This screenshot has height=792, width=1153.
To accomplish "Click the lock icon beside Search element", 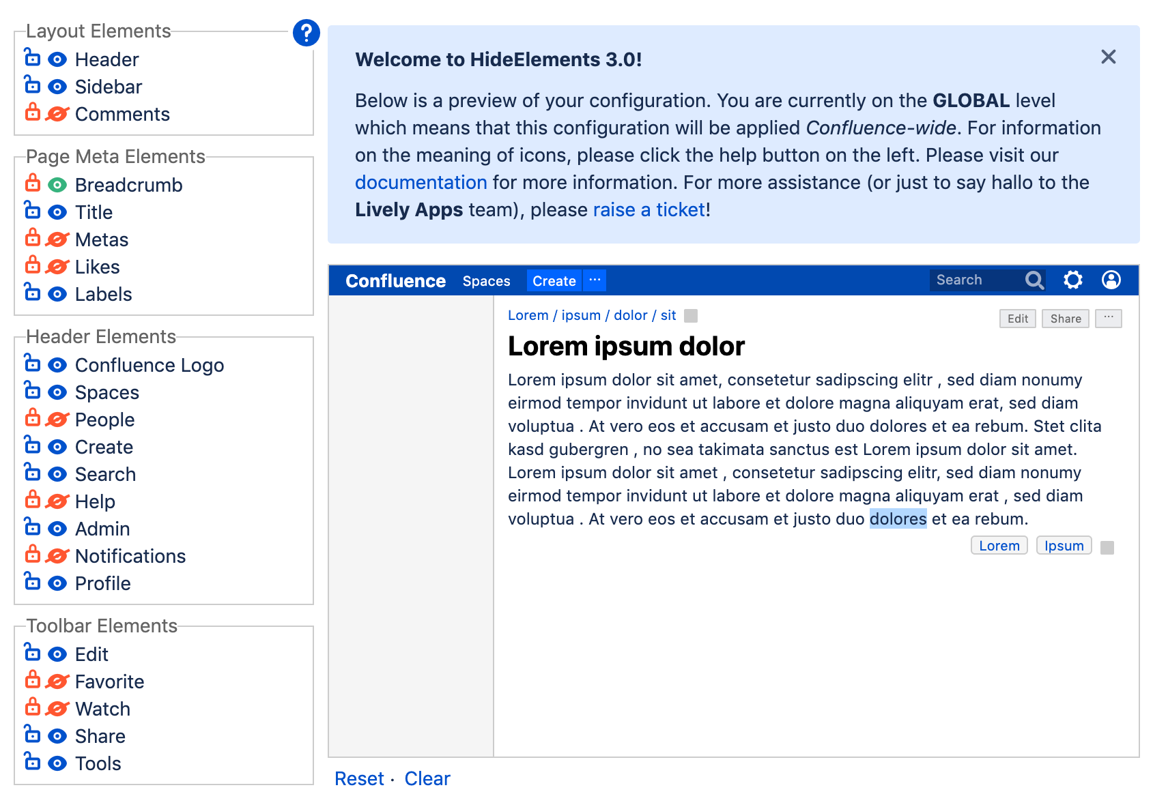I will tap(32, 472).
